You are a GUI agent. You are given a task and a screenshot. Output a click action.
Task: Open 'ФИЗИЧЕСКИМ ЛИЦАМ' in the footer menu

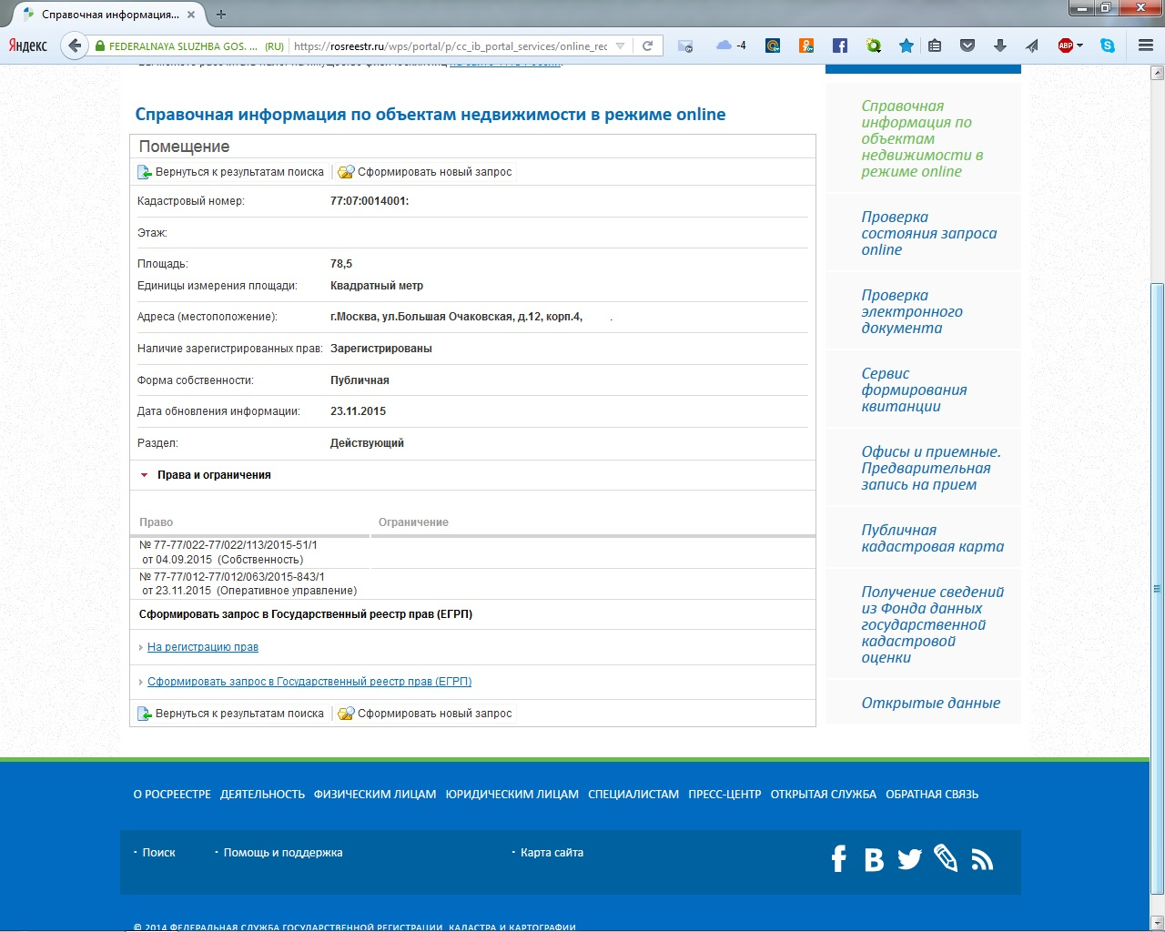point(375,795)
